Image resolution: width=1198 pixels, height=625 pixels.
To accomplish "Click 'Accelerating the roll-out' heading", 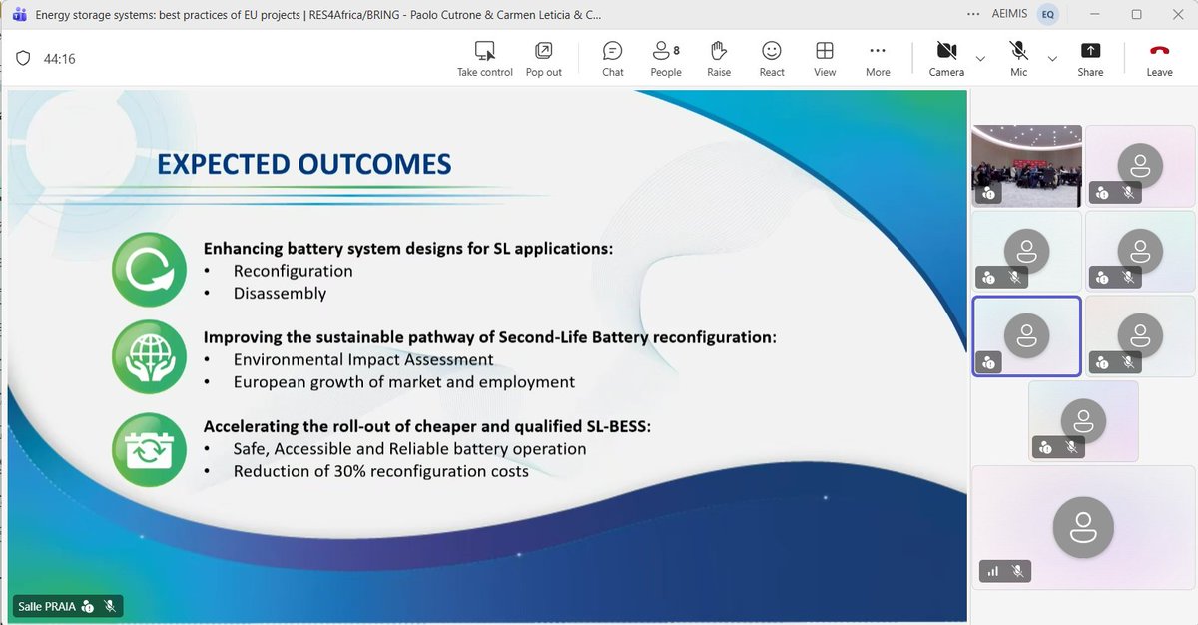I will click(427, 426).
